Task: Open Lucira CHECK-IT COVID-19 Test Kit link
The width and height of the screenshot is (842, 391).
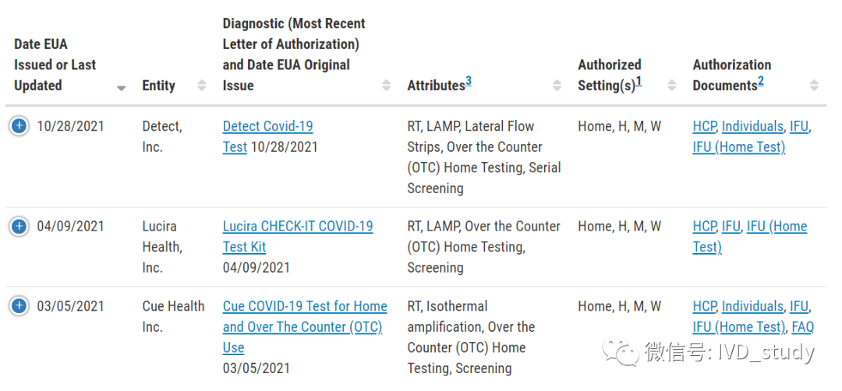Action: (297, 227)
